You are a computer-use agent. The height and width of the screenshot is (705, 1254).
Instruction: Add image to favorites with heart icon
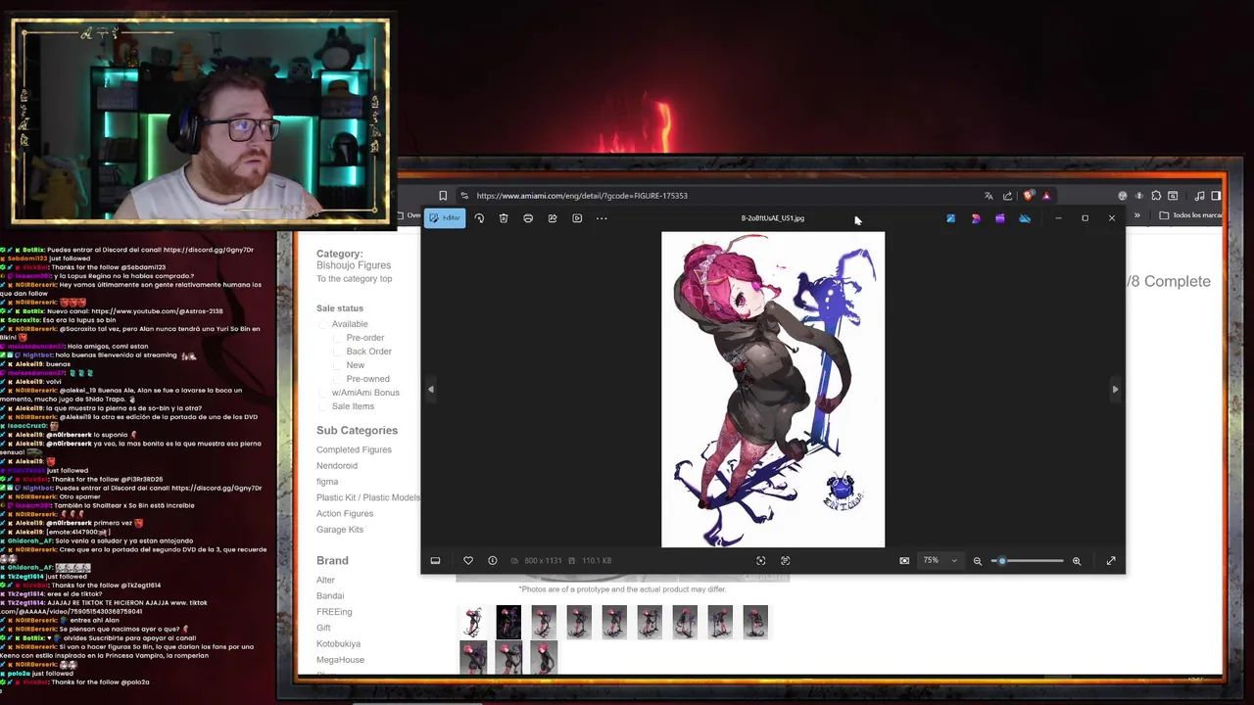pos(468,561)
